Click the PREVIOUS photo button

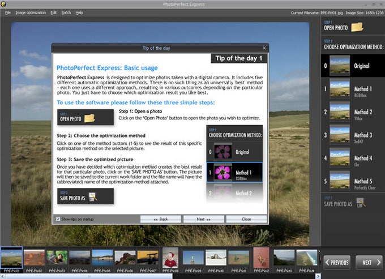pos(337,263)
